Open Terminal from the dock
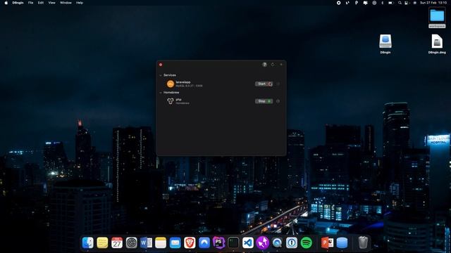 [x=233, y=243]
